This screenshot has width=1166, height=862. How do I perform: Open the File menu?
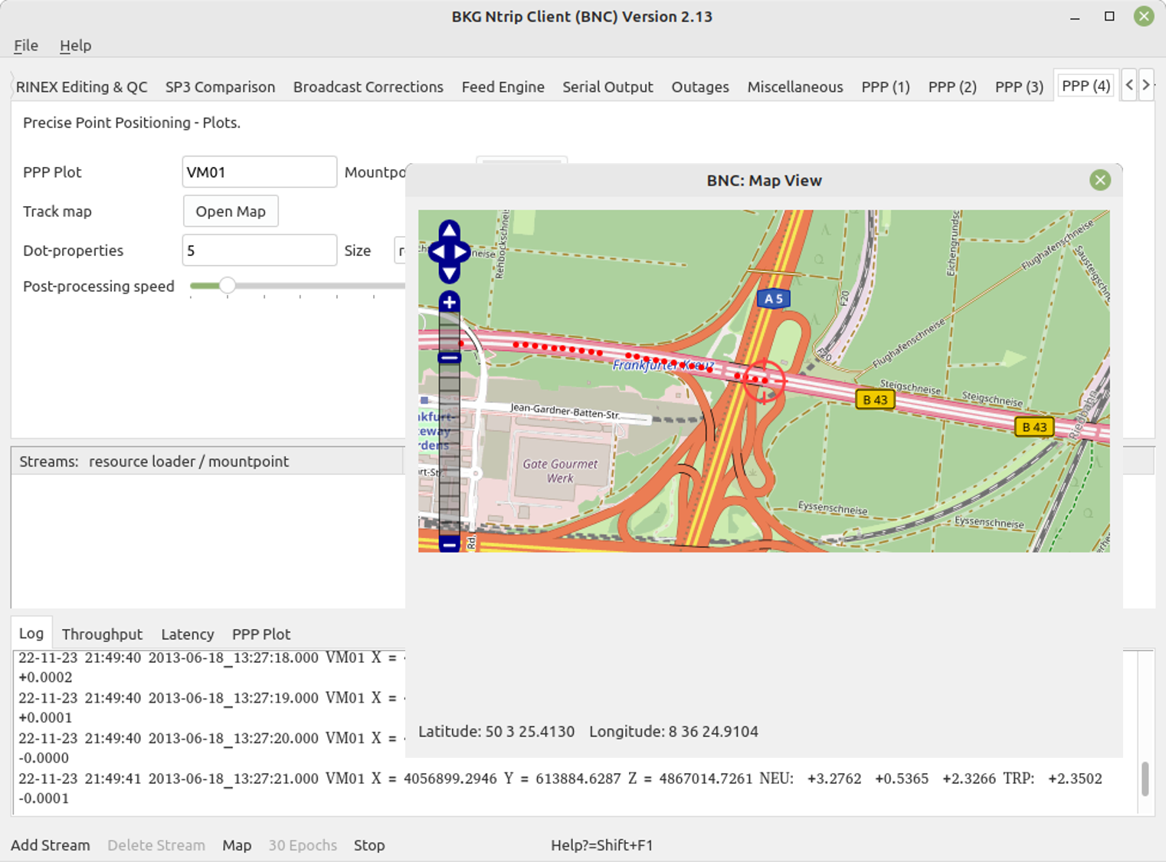pyautogui.click(x=26, y=45)
